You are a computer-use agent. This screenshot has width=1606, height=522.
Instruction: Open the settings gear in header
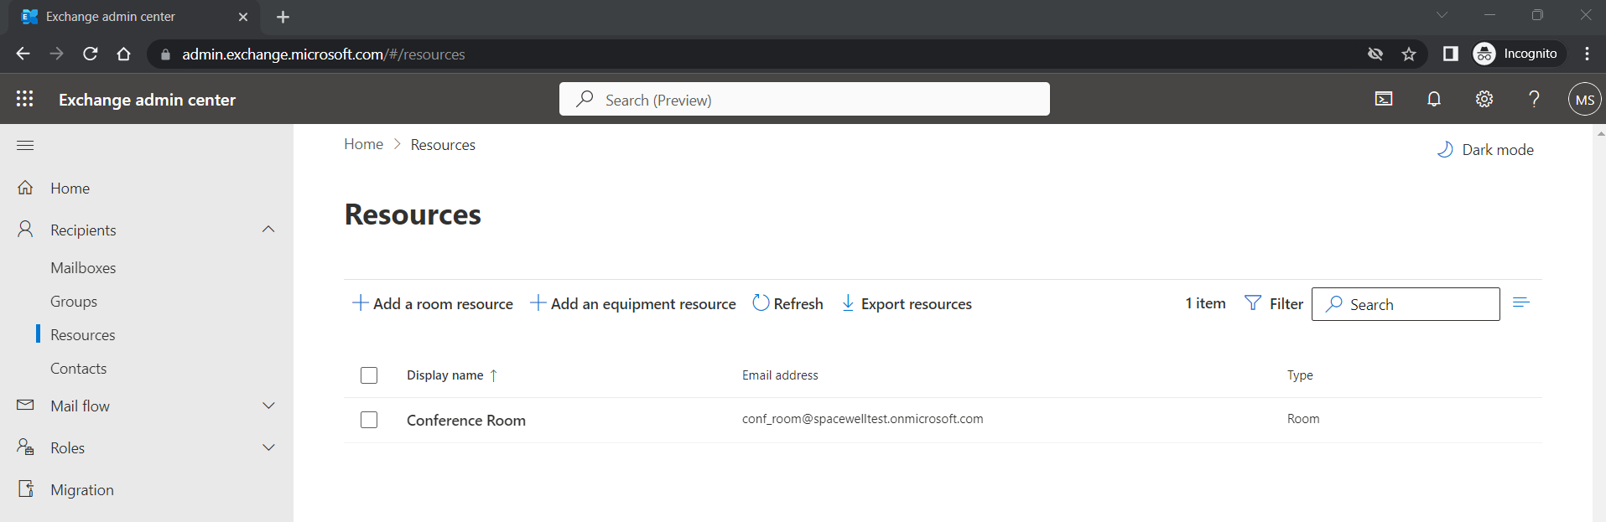pos(1484,99)
